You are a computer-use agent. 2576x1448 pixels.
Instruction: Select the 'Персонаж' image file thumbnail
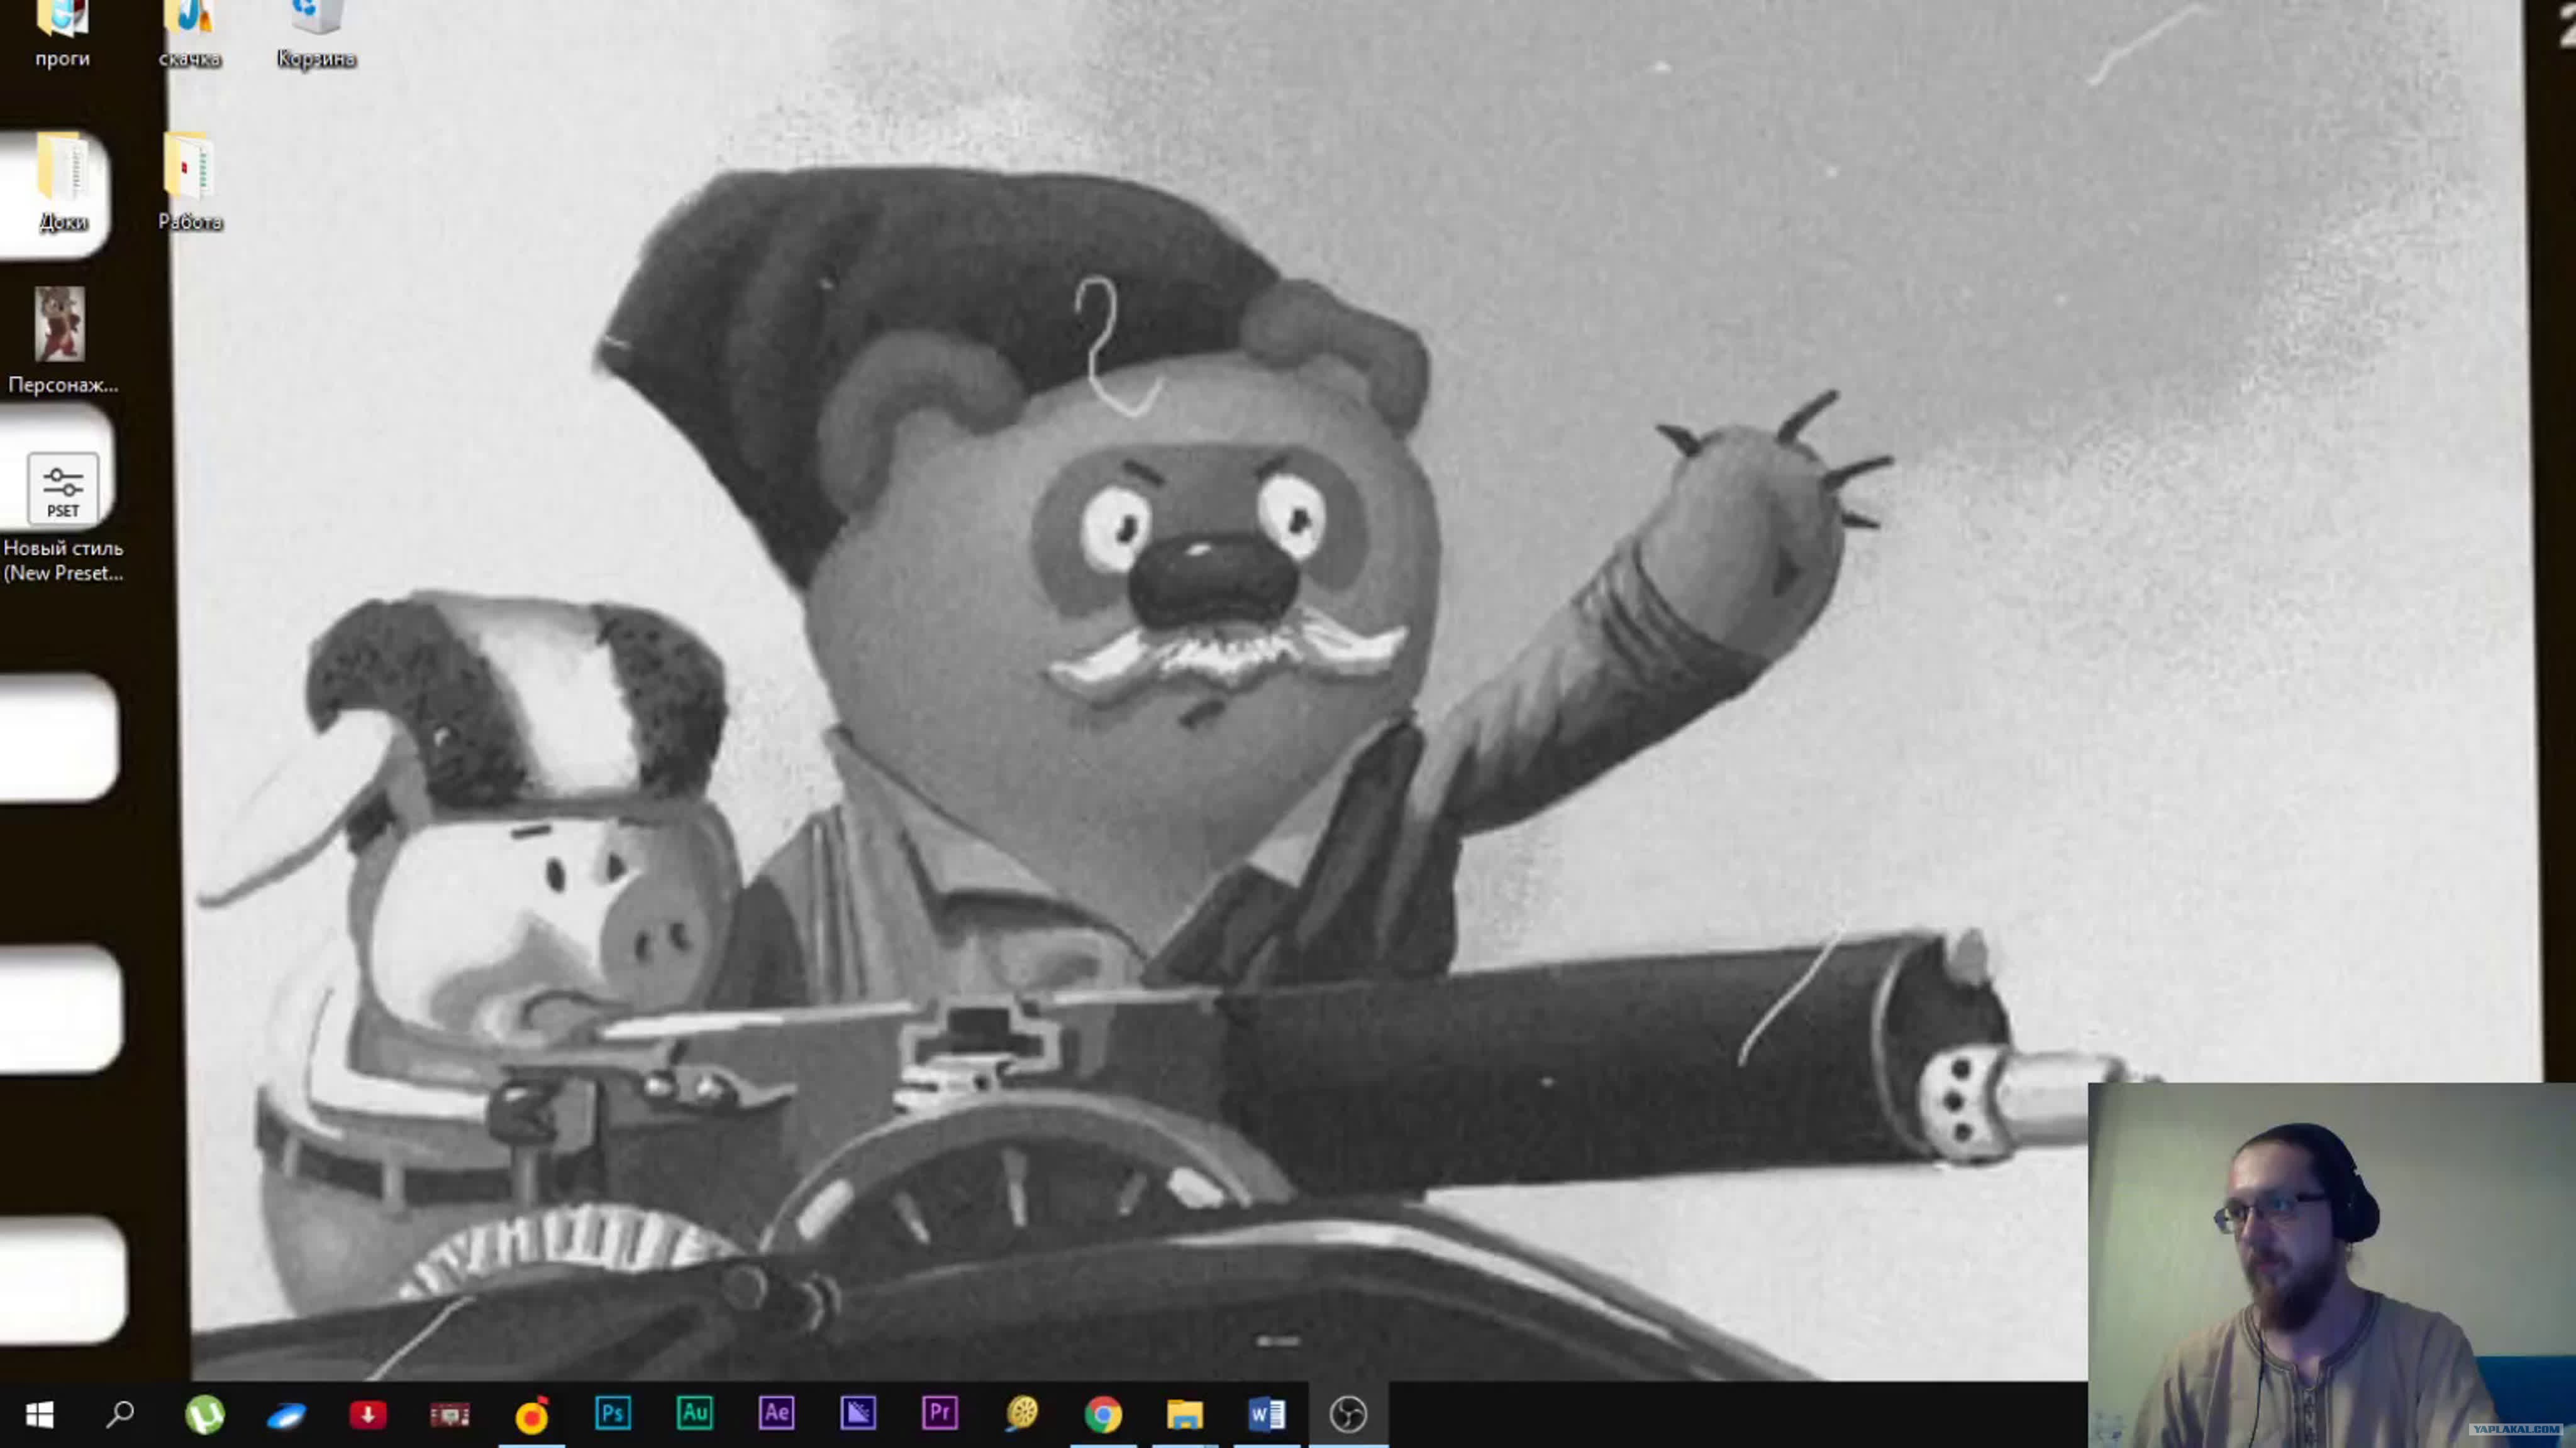pos(60,325)
